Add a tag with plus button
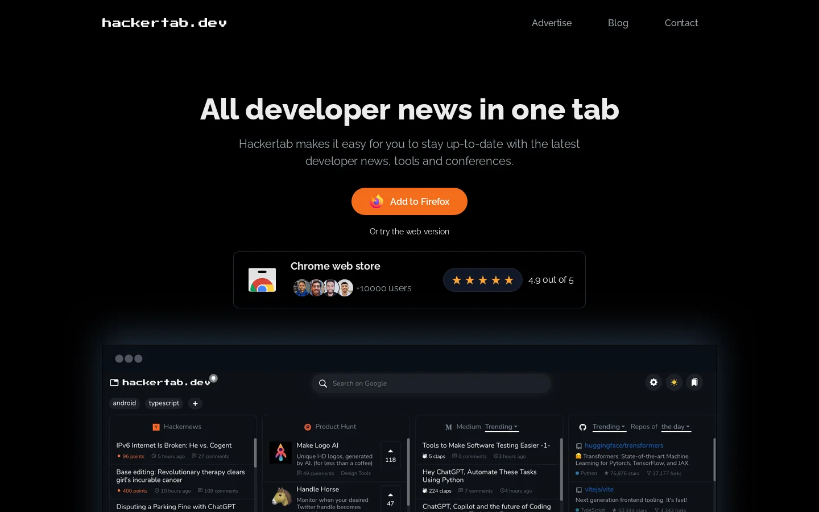 click(195, 403)
